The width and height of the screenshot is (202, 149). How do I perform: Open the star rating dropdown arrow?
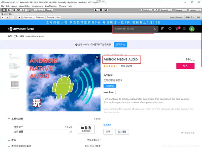117,66
